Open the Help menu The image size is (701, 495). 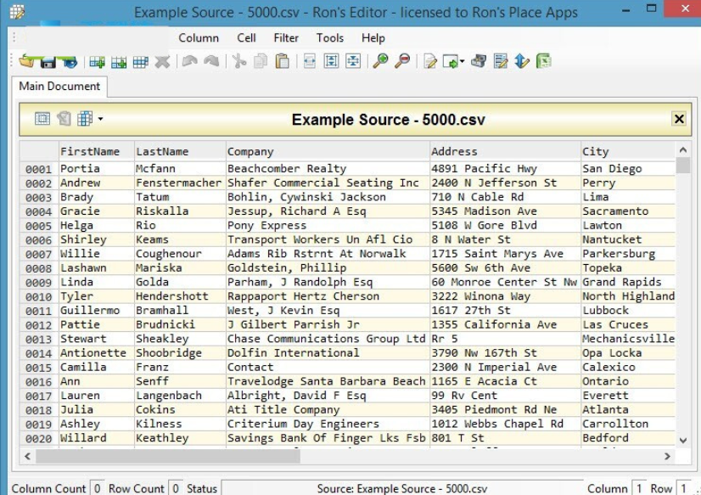point(373,38)
